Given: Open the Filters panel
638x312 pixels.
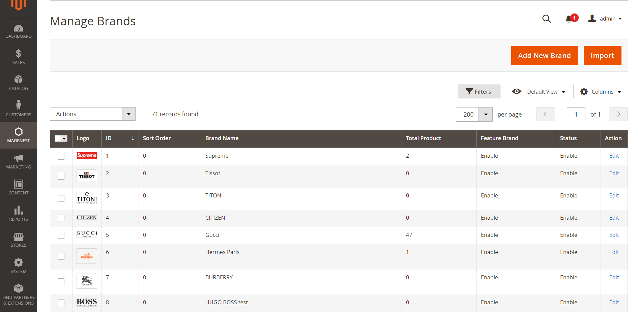Looking at the screenshot, I should (479, 91).
